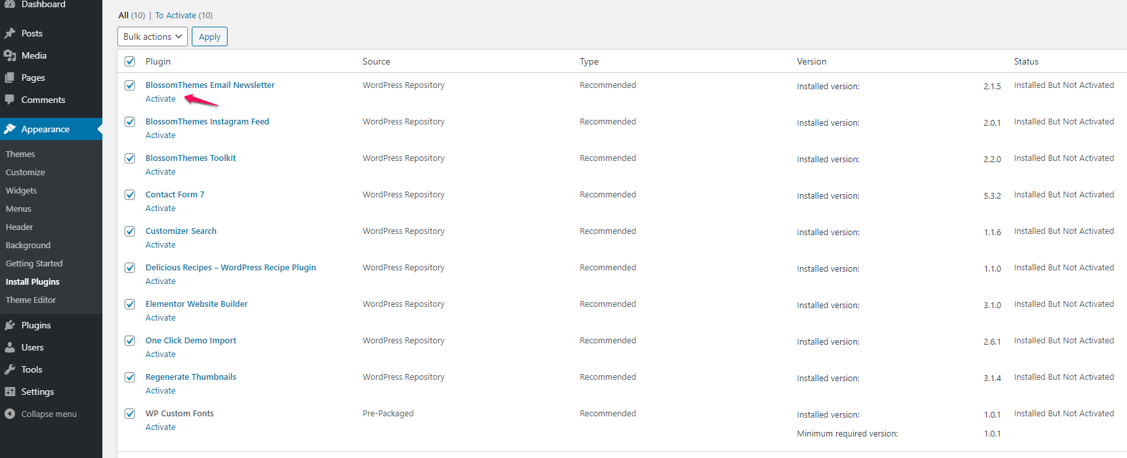This screenshot has height=458, width=1127.
Task: Activate BlossomThemes Email Newsletter plugin
Action: [160, 99]
